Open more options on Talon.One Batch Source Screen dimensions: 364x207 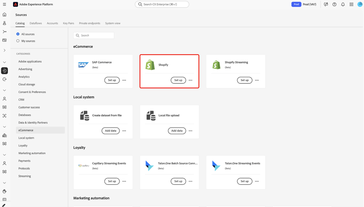[191, 181]
